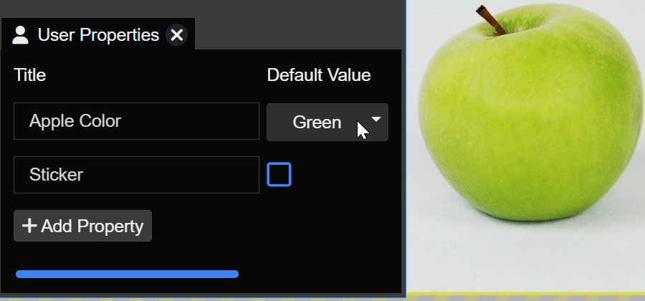Click the Add Property button

[x=82, y=226]
